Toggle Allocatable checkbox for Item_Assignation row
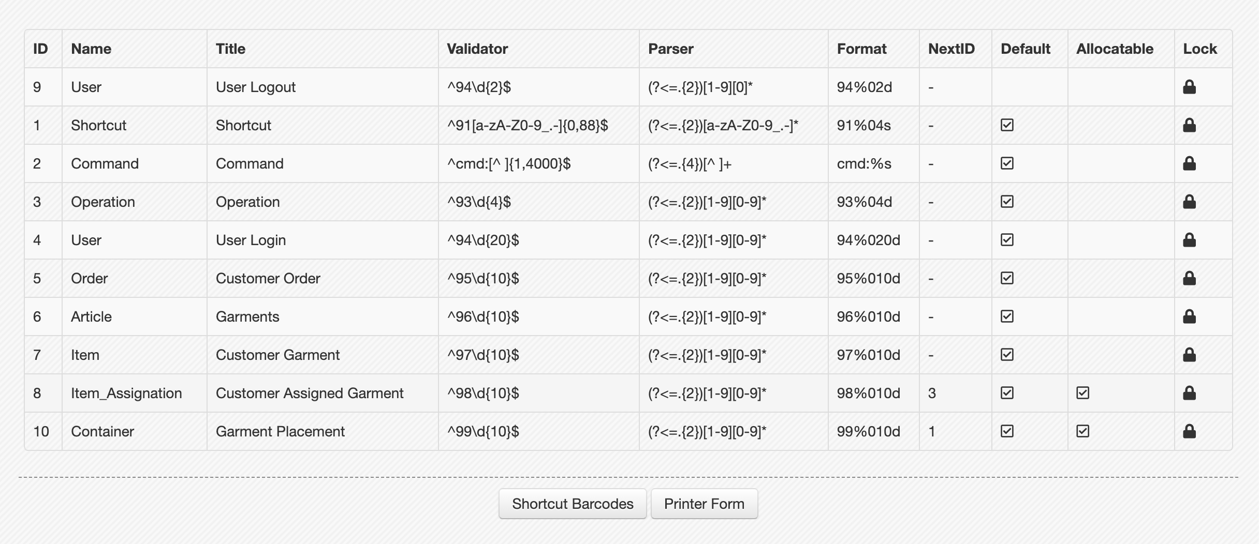 coord(1082,393)
